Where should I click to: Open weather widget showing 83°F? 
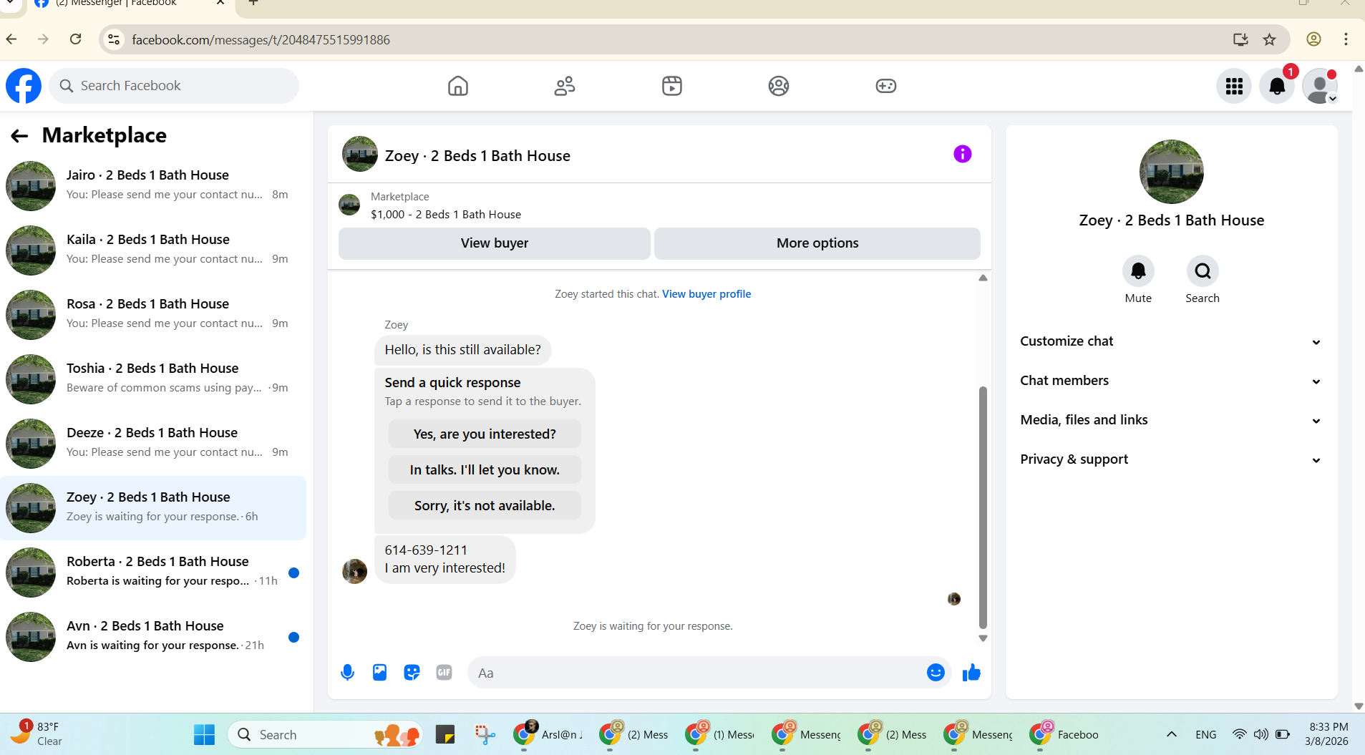37,734
